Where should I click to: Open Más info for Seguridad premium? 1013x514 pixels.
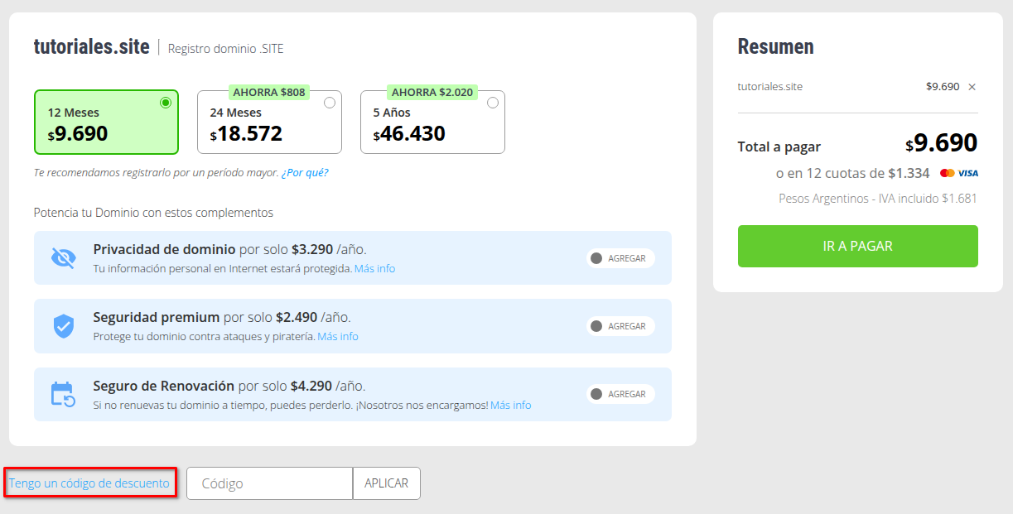point(338,337)
